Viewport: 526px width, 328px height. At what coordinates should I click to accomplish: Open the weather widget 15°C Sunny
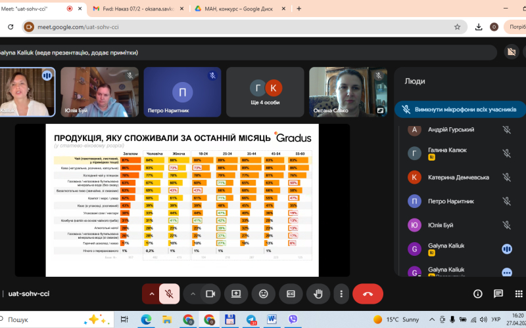click(x=396, y=319)
